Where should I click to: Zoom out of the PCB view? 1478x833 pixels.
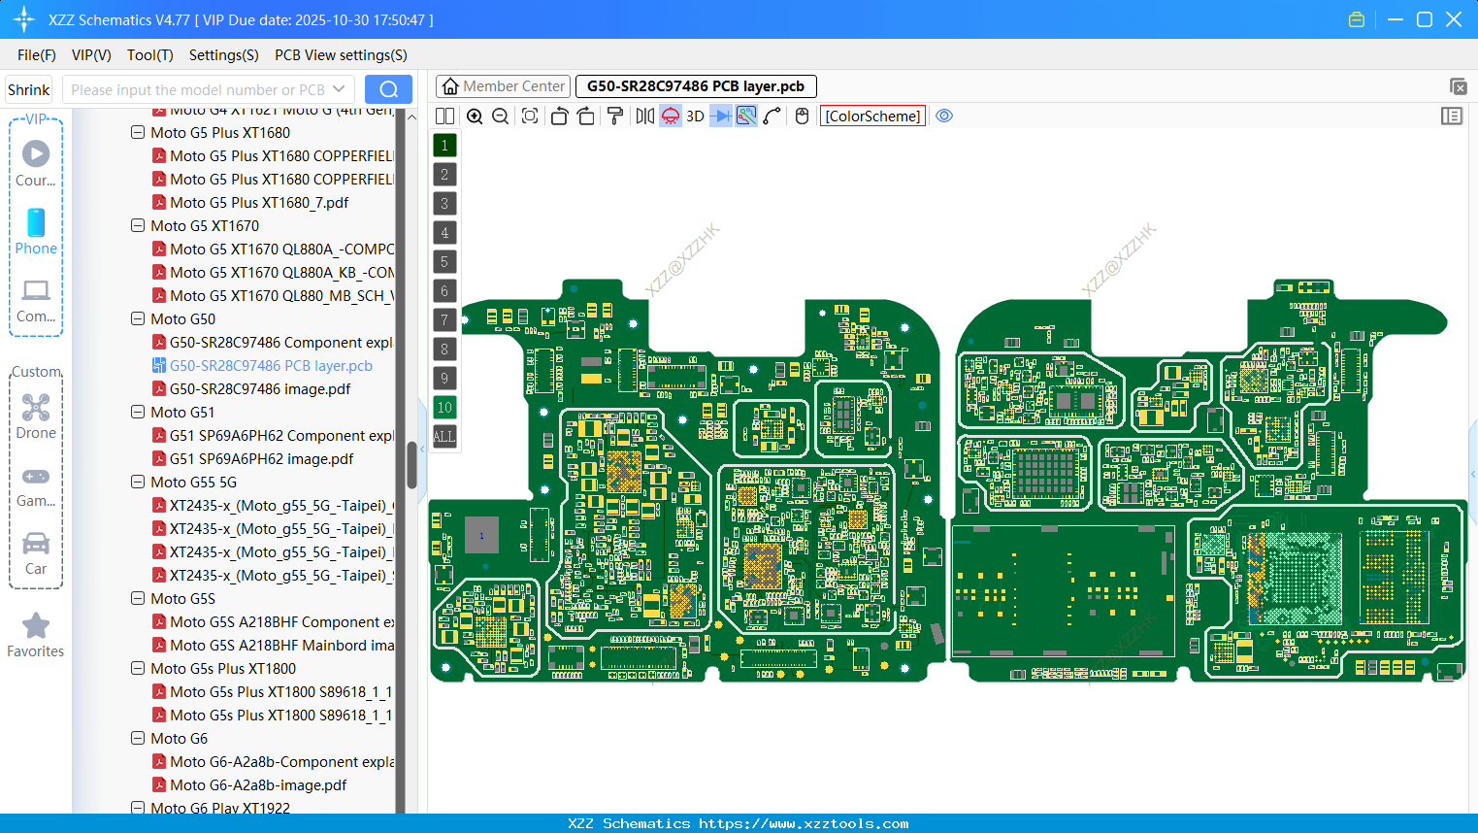click(x=499, y=116)
